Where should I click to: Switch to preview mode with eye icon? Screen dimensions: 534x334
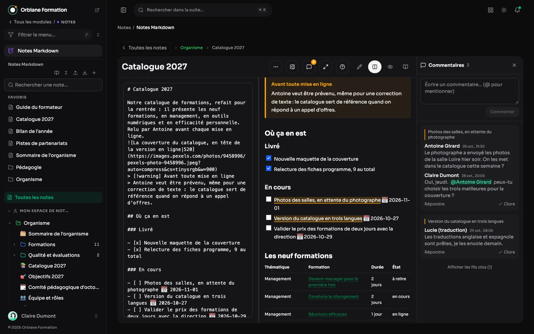[x=390, y=67]
